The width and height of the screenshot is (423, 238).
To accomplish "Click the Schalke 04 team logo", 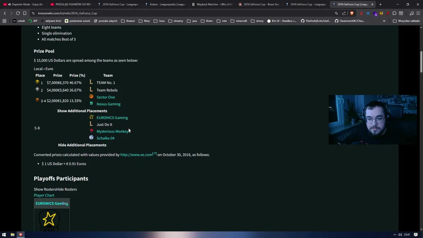I will tap(91, 138).
